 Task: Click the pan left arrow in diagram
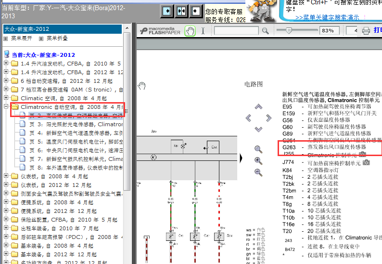click(x=248, y=118)
